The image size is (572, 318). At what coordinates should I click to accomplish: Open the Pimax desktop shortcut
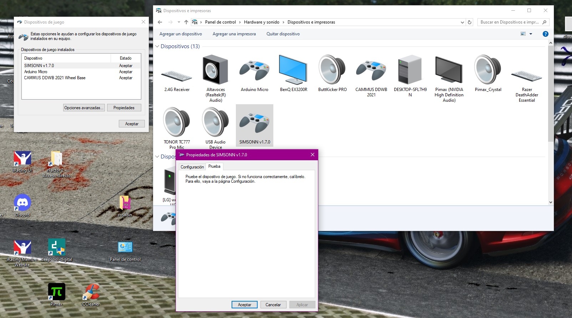(x=57, y=295)
